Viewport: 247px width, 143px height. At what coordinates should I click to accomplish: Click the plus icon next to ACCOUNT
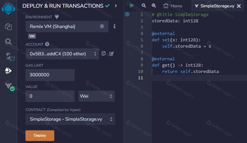click(x=47, y=44)
